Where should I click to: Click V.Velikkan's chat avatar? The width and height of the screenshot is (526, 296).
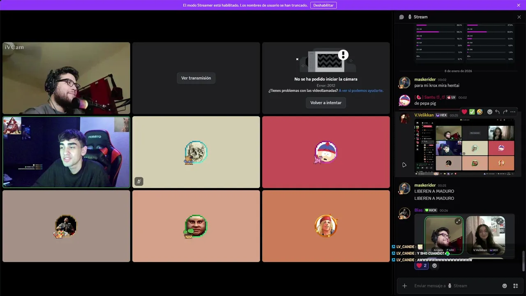pyautogui.click(x=405, y=118)
